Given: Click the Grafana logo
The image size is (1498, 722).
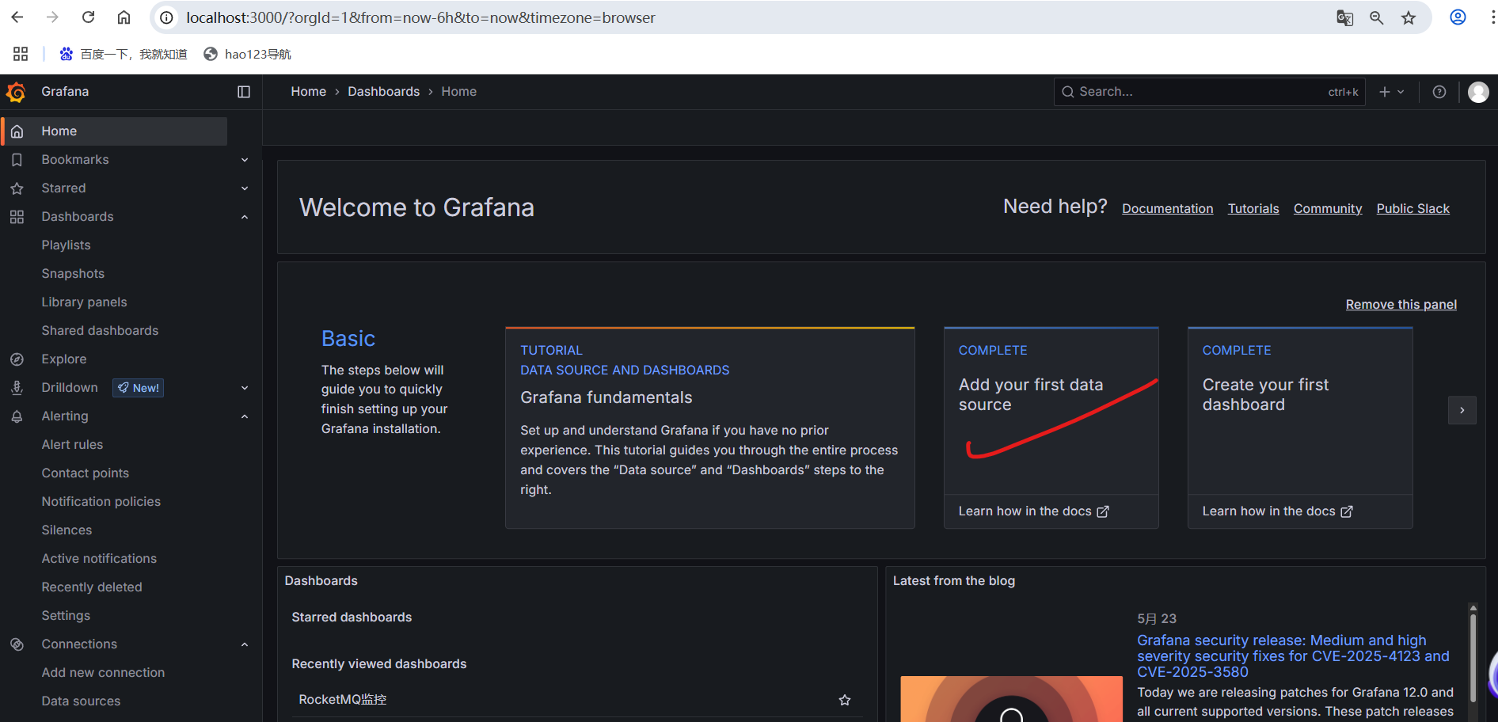Looking at the screenshot, I should (17, 92).
